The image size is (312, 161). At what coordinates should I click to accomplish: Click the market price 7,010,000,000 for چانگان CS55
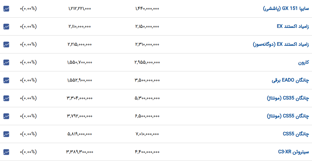[x=147, y=134]
